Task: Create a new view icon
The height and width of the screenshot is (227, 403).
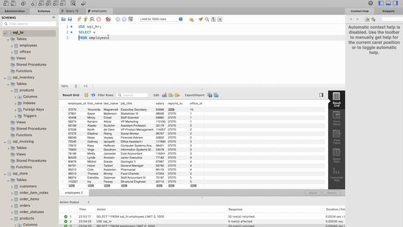Action: tap(48, 3)
